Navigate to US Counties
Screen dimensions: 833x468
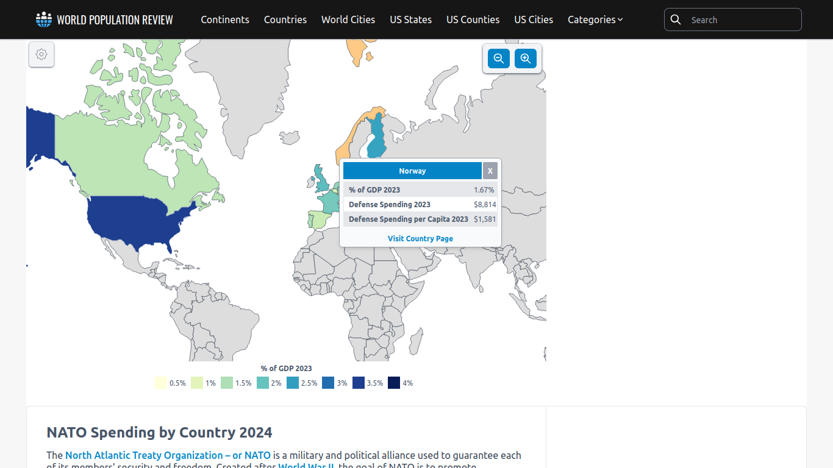(473, 19)
